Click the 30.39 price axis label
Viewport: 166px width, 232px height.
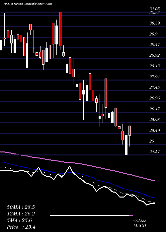154,23
